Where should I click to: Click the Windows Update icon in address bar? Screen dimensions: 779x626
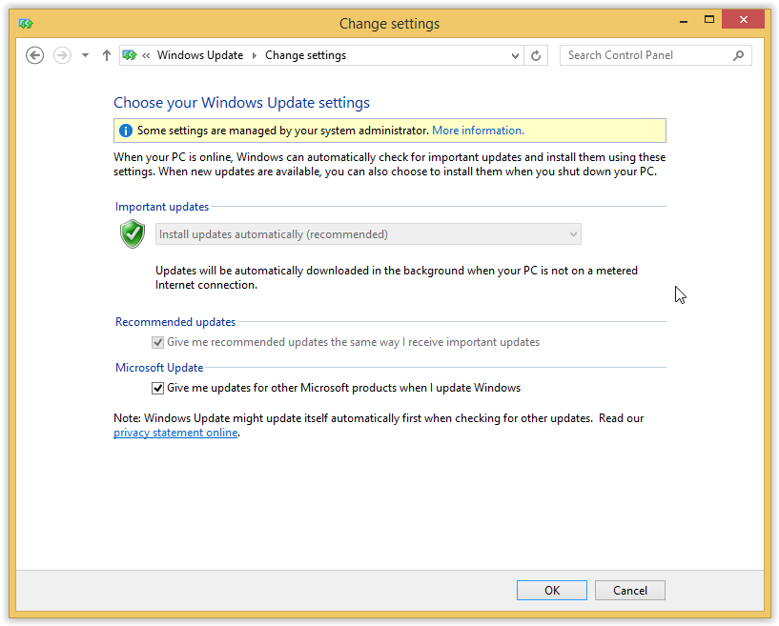click(130, 55)
